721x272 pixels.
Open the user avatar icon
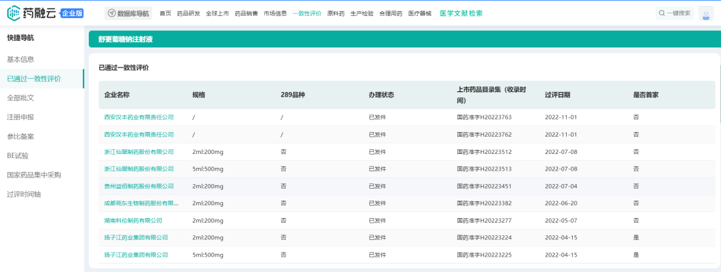tap(706, 13)
